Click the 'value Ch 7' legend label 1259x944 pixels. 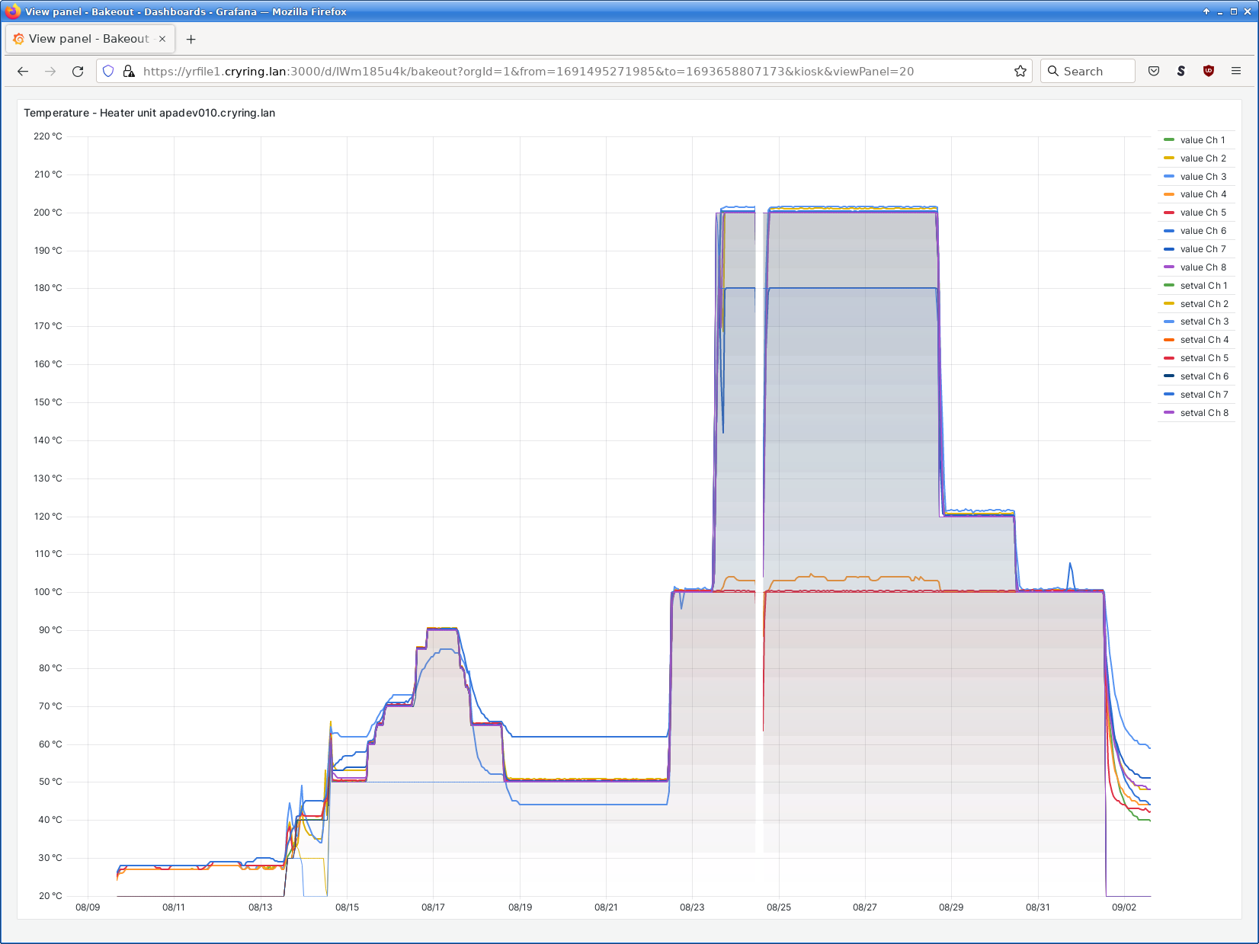click(1203, 249)
